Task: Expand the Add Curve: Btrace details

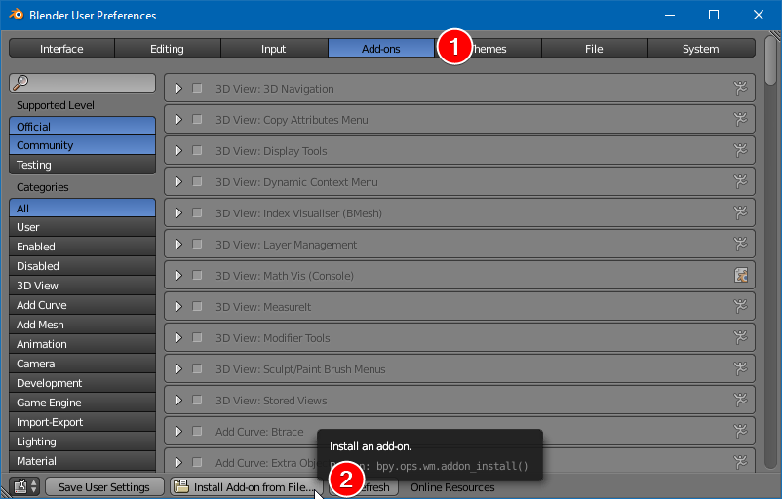Action: 178,431
